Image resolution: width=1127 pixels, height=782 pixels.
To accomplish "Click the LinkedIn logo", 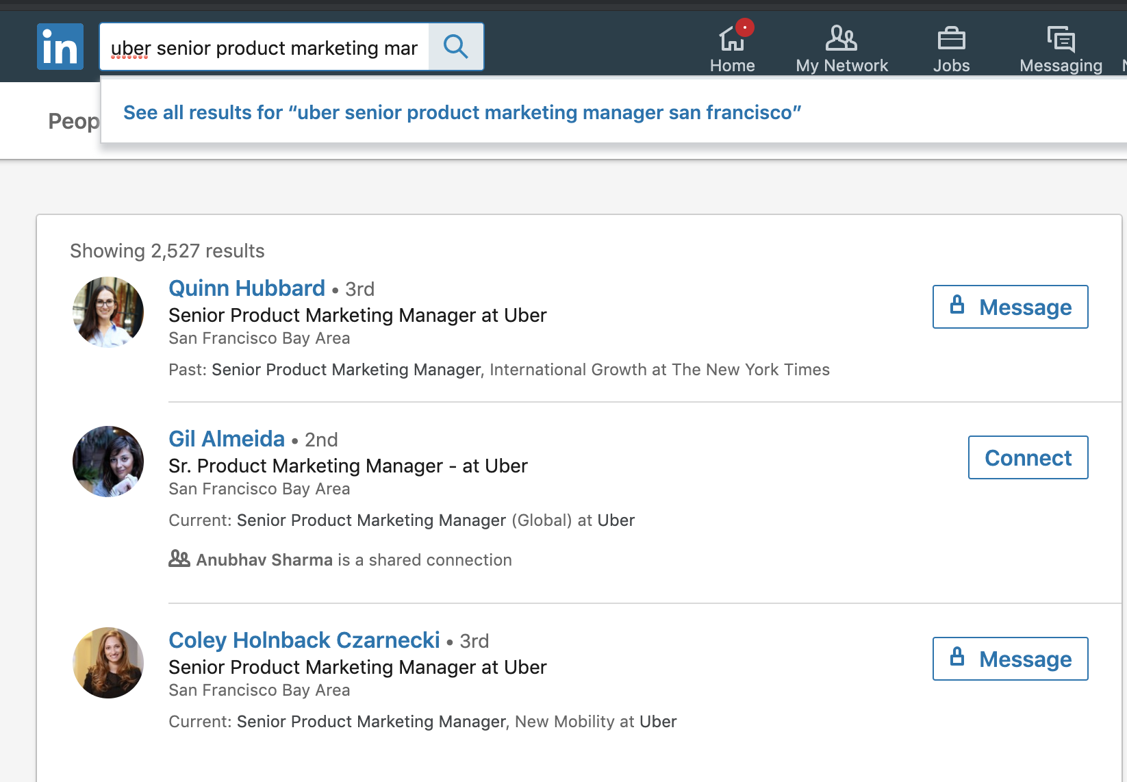I will point(60,47).
